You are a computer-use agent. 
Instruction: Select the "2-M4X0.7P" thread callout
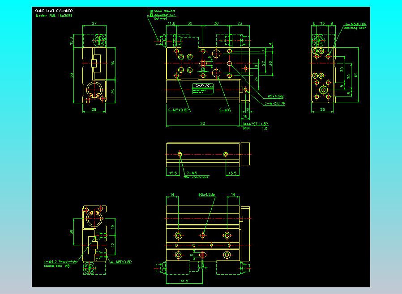274,103
